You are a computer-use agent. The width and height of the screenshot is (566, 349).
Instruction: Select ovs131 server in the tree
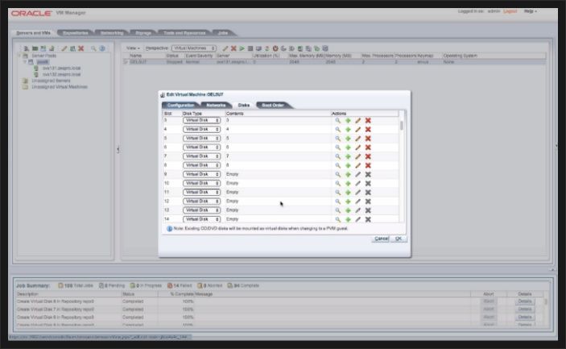(62, 68)
